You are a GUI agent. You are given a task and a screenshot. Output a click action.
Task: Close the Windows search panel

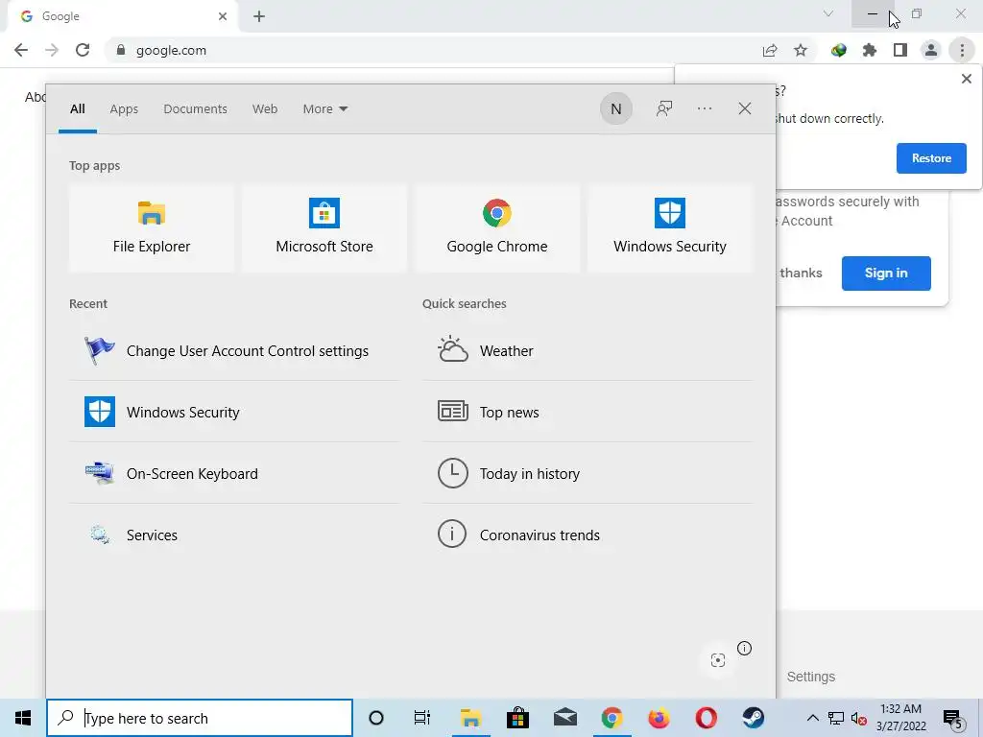coord(744,109)
